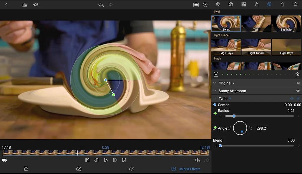Hide the Sunny Afternoon effect layer
This screenshot has height=174, width=302.
tap(298, 91)
